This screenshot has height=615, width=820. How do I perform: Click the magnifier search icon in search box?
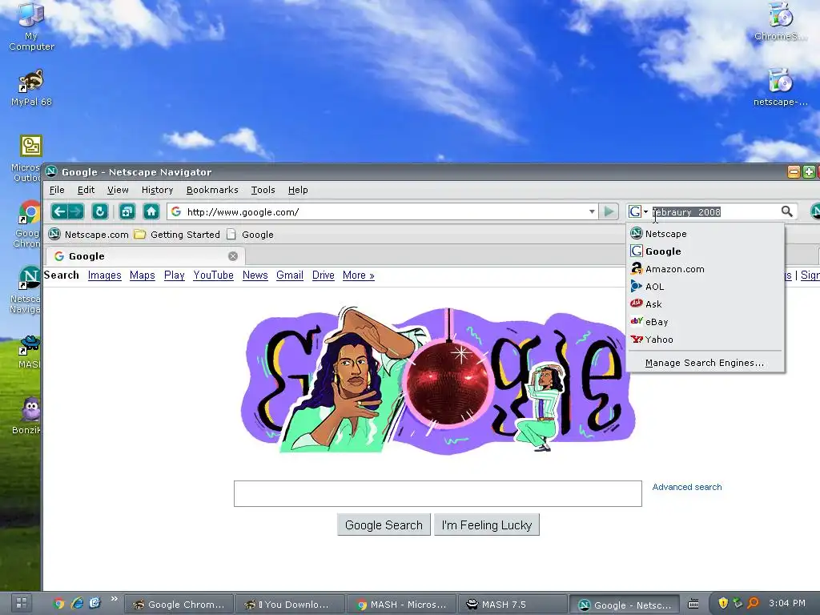787,211
